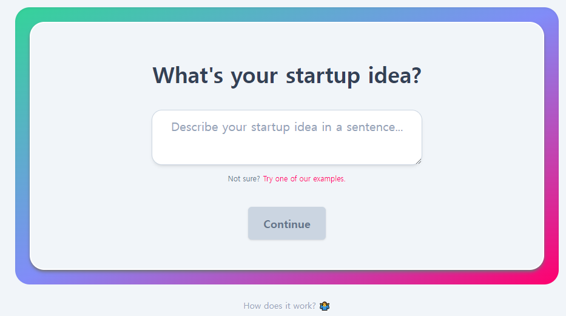
Task: Click the word "examples" in pink link
Action: (329, 179)
